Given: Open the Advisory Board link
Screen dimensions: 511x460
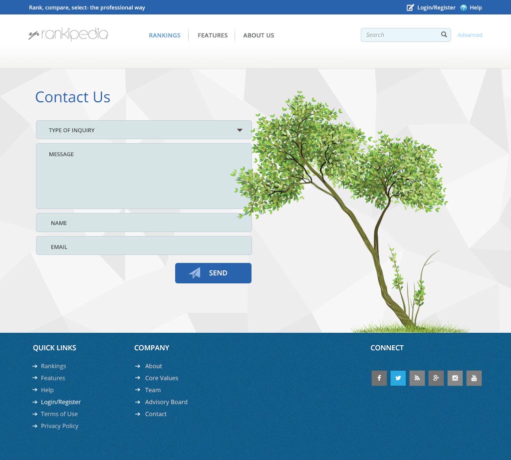Looking at the screenshot, I should 166,402.
